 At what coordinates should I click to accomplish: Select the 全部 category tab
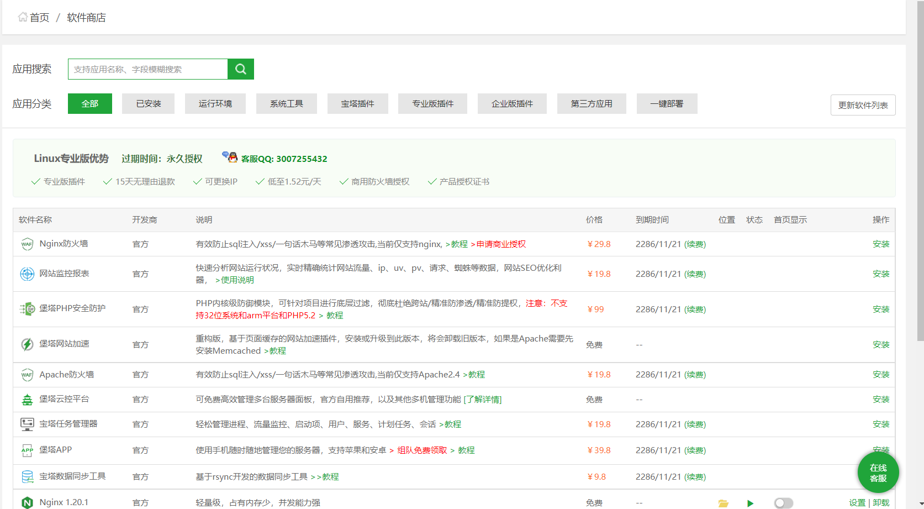pos(90,103)
